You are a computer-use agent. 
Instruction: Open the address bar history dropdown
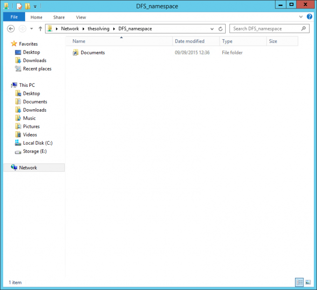[x=212, y=28]
